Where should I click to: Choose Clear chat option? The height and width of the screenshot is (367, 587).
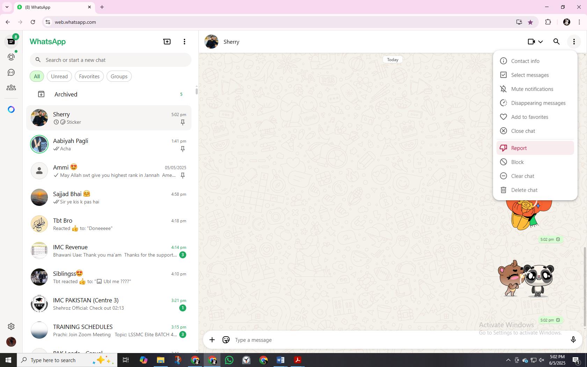[x=535, y=176]
